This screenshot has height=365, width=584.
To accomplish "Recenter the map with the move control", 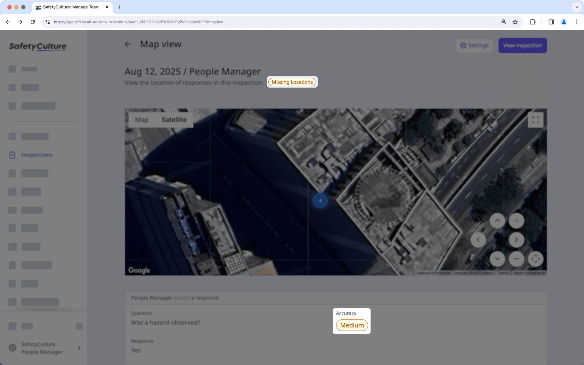I will click(x=536, y=259).
